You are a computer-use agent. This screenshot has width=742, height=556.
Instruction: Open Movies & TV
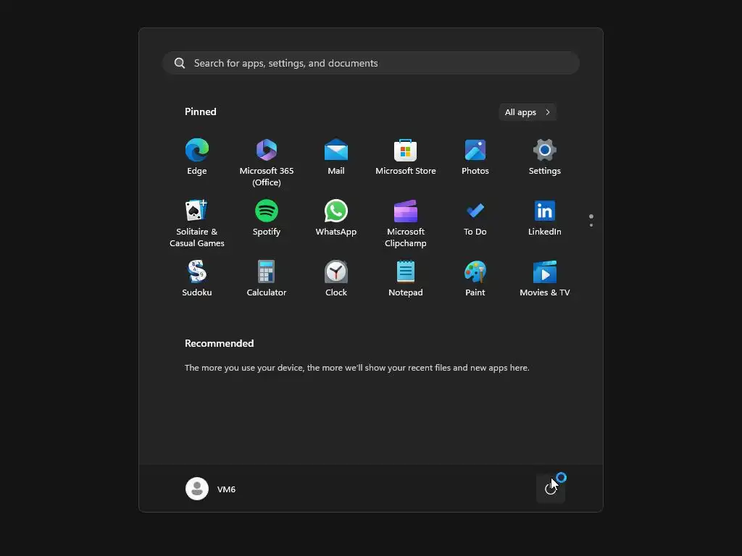(x=545, y=279)
